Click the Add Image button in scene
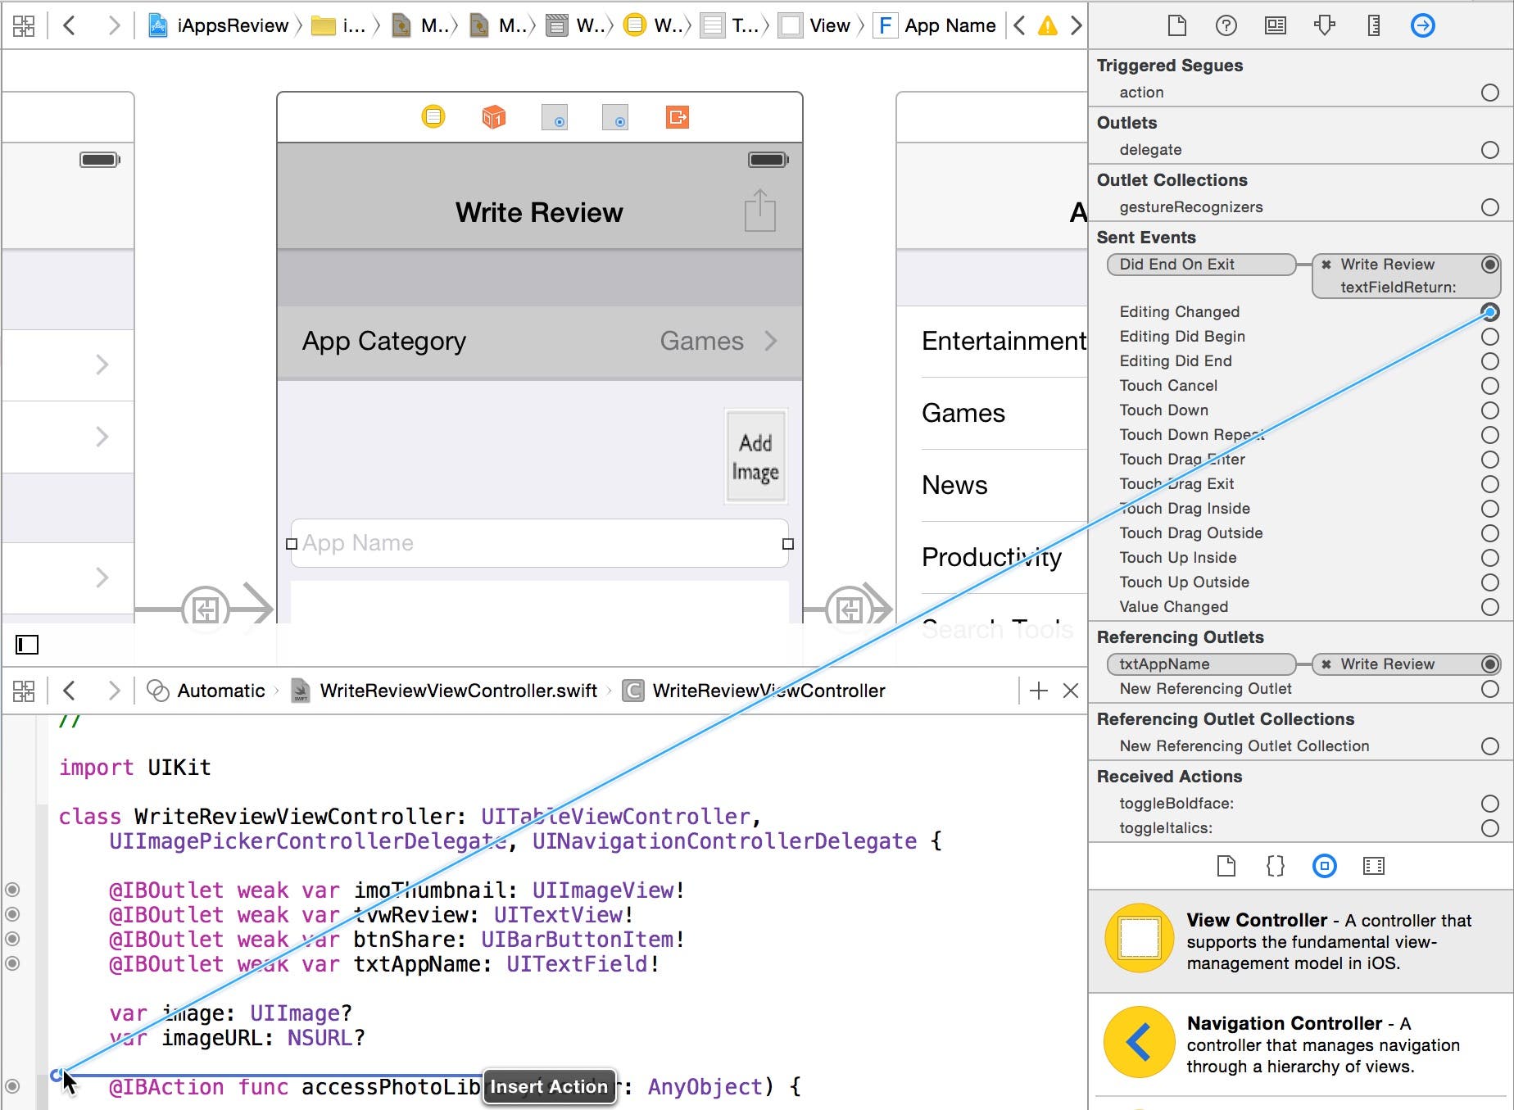This screenshot has height=1110, width=1514. click(x=755, y=456)
